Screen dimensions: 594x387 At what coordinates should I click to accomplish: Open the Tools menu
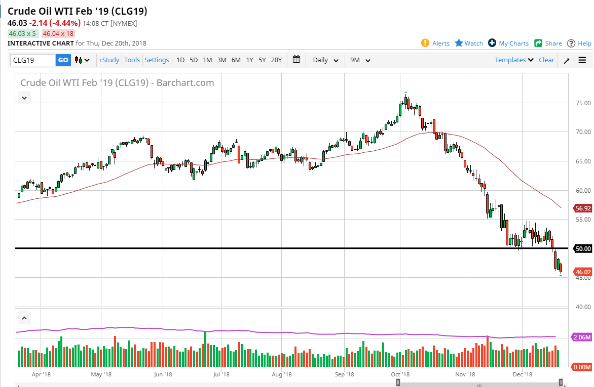[132, 60]
